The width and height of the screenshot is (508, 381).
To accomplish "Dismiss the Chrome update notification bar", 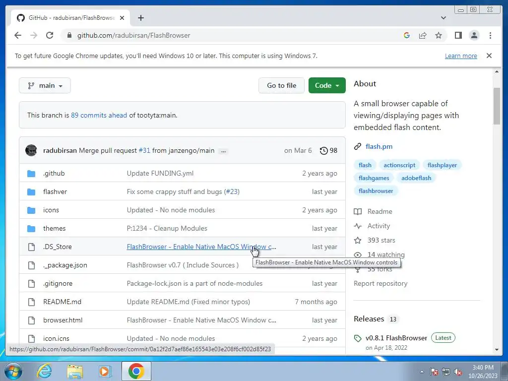I will (x=489, y=56).
